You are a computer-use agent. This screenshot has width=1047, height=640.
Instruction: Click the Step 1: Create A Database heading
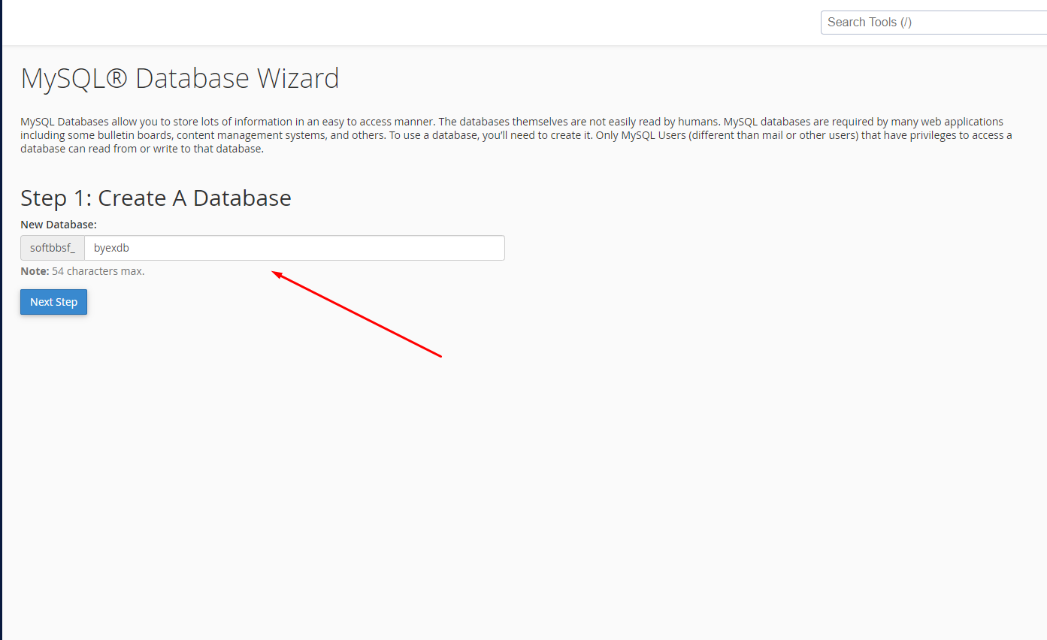(x=156, y=198)
